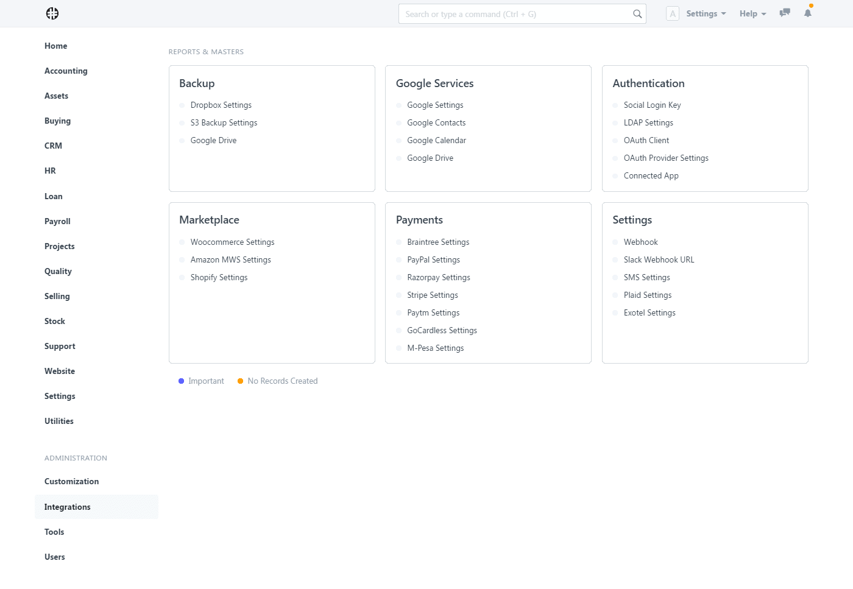Click the status dot beside Webhook
The width and height of the screenshot is (853, 589).
coord(615,242)
